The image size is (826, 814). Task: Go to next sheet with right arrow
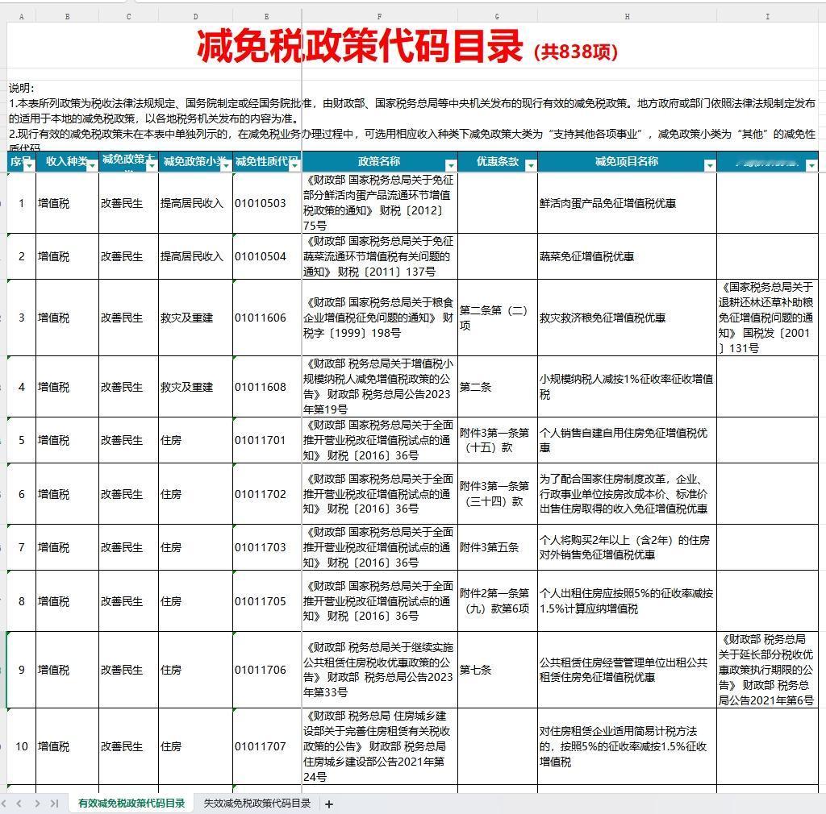coord(37,804)
